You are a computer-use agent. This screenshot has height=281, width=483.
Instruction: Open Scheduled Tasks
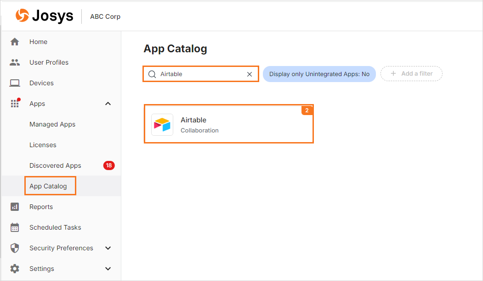55,227
